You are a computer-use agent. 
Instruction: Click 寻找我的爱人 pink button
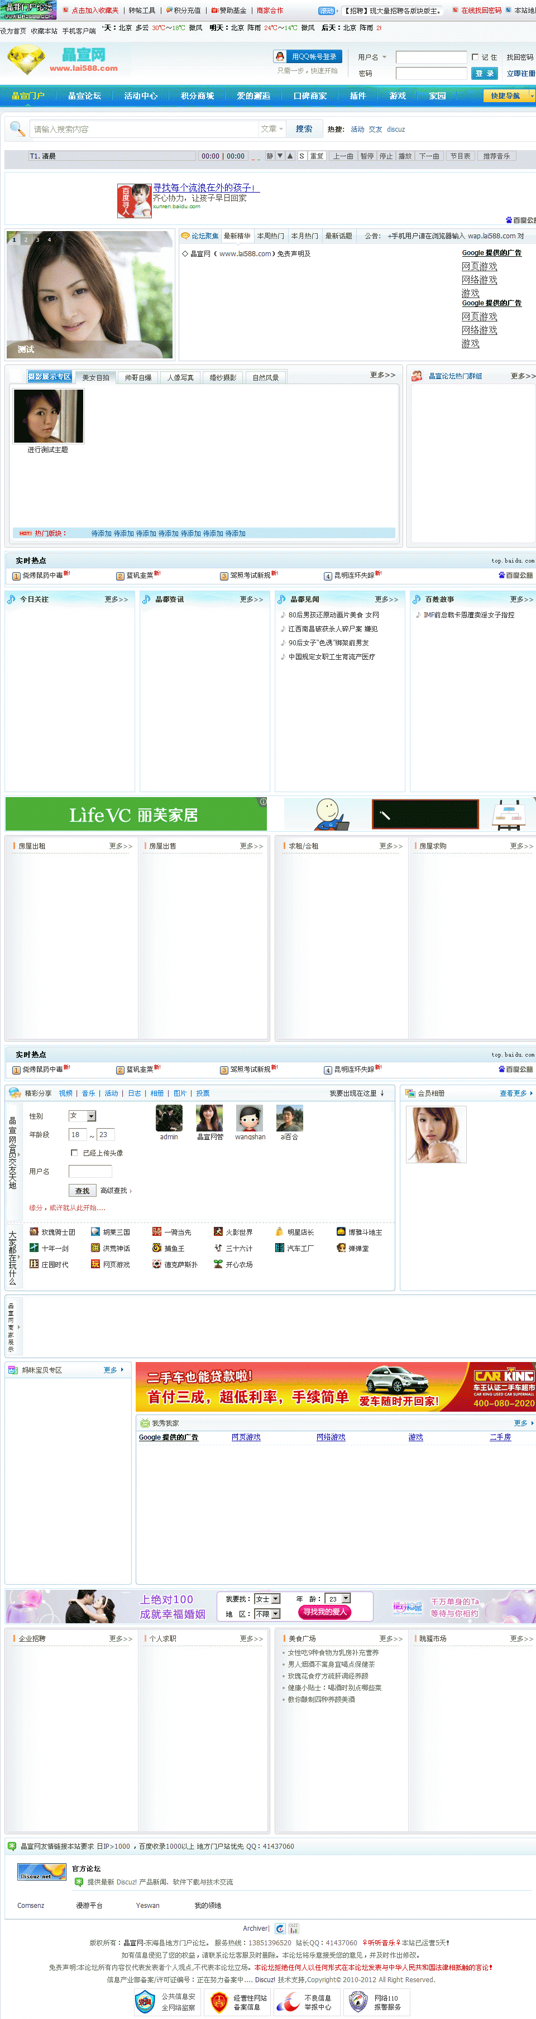(324, 1612)
